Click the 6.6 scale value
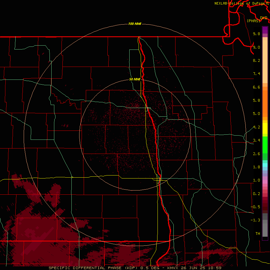The height and width of the screenshot is (270, 270). click(256, 87)
